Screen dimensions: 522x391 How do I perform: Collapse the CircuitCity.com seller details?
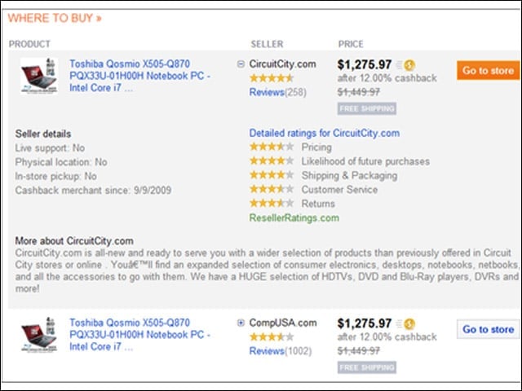pyautogui.click(x=241, y=64)
